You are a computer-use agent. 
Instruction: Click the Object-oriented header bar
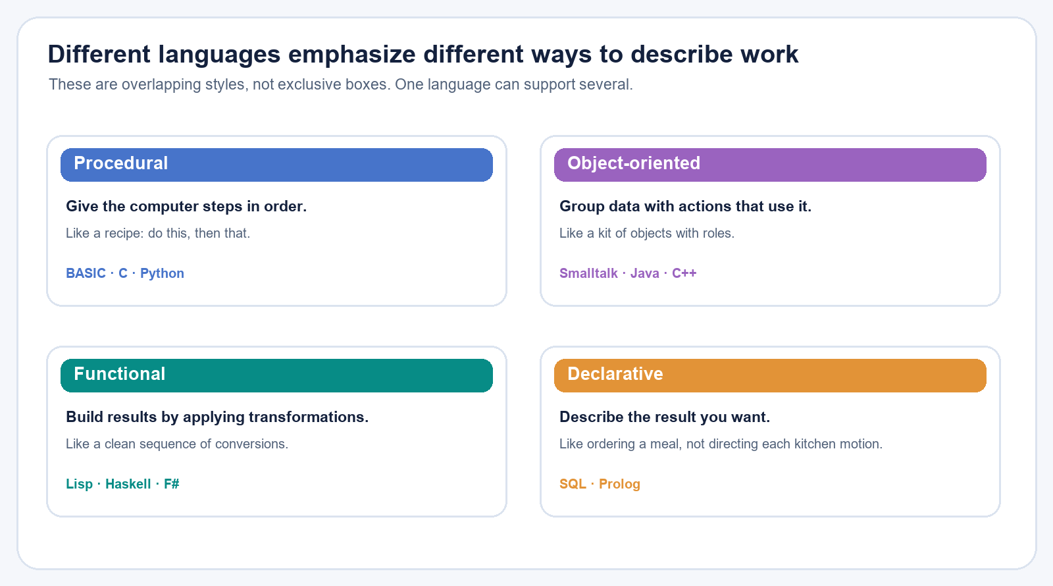[x=770, y=165]
